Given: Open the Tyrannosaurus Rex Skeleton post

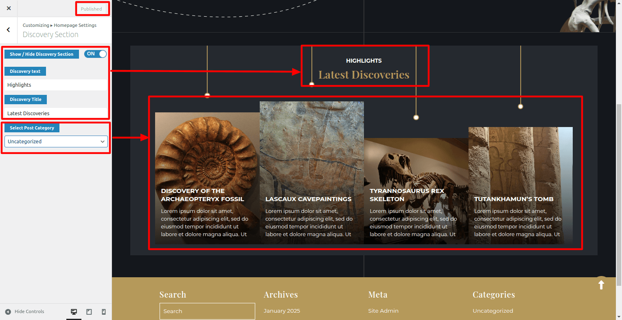Looking at the screenshot, I should [x=407, y=195].
